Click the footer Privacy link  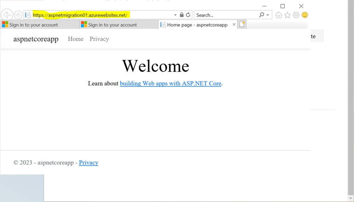tap(88, 162)
